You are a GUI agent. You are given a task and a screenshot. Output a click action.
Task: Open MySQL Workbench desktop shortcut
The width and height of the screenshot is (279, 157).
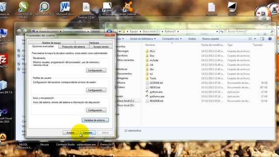click(24, 146)
